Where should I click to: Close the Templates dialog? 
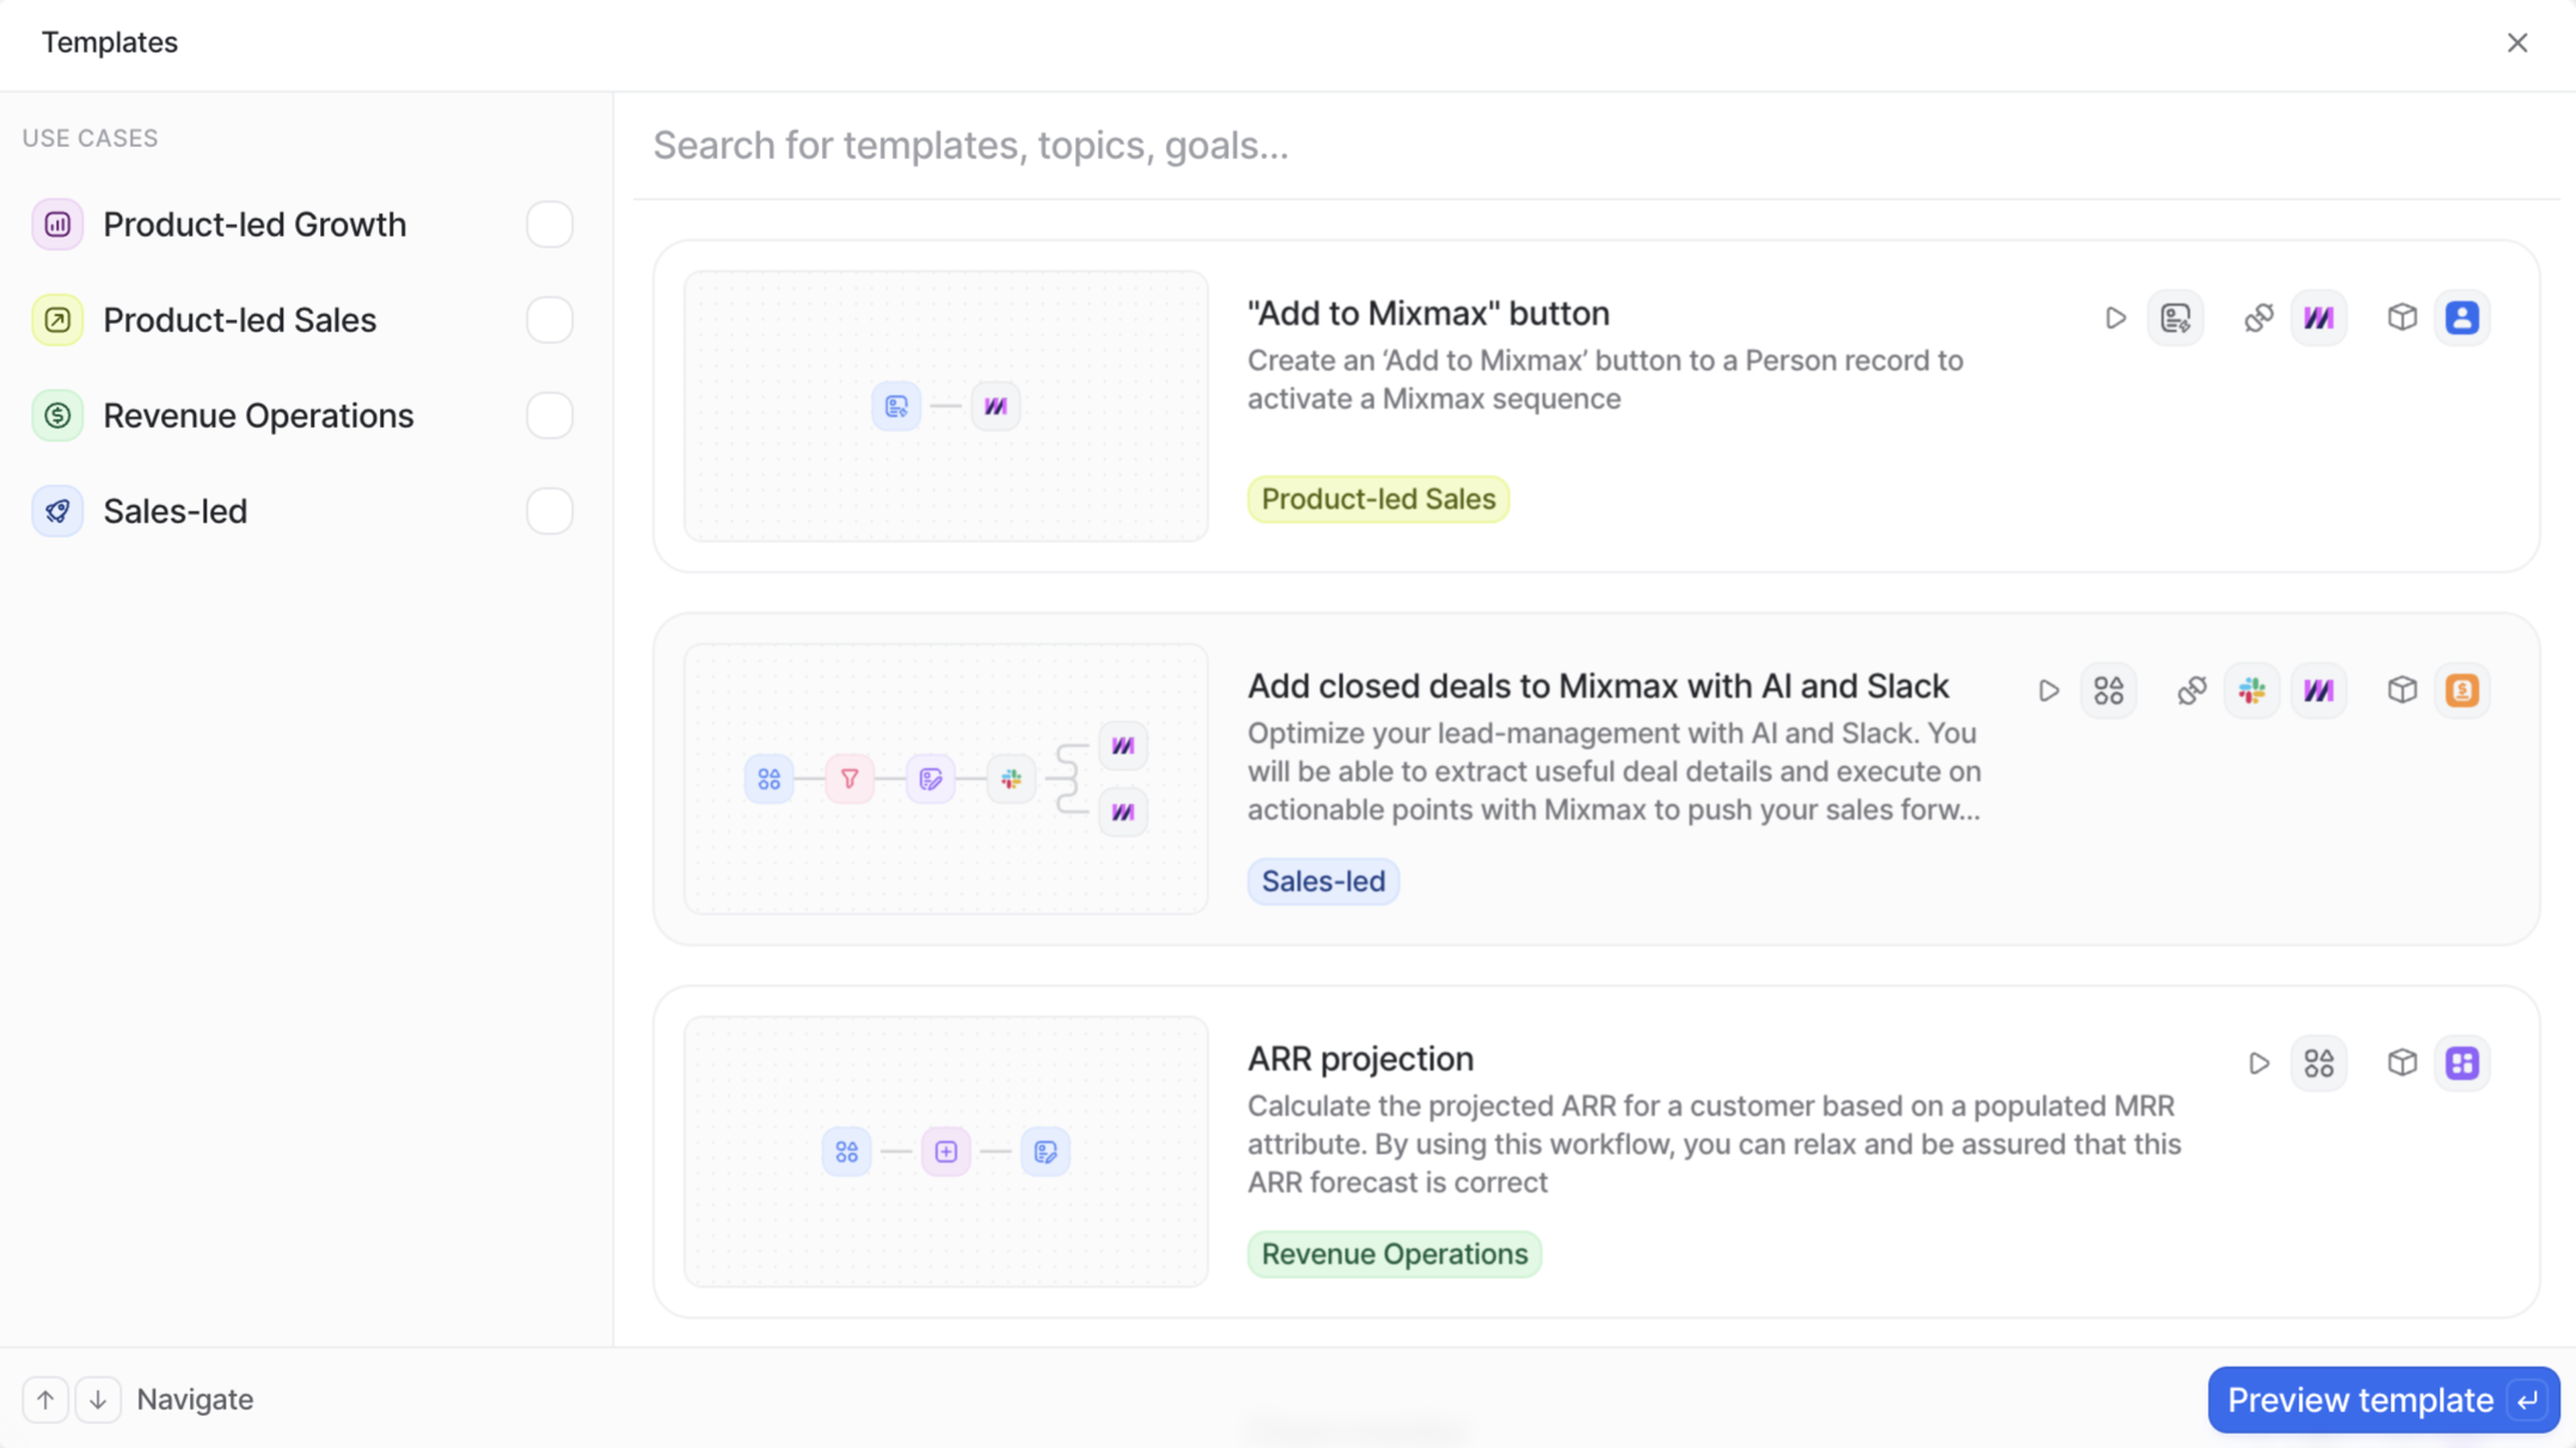(x=2517, y=43)
